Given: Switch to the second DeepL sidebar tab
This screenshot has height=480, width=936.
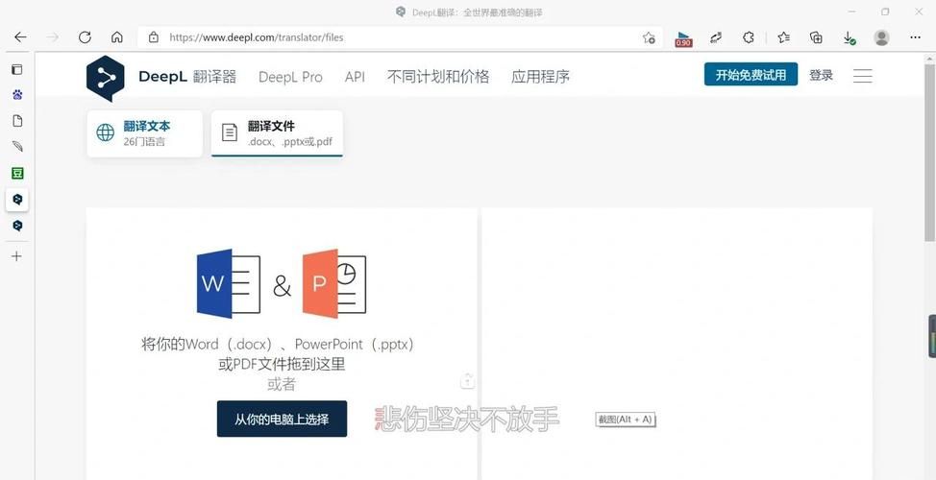Looking at the screenshot, I should [17, 226].
